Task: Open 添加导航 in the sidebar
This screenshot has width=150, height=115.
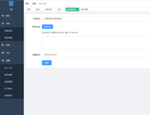Action: (8, 38)
